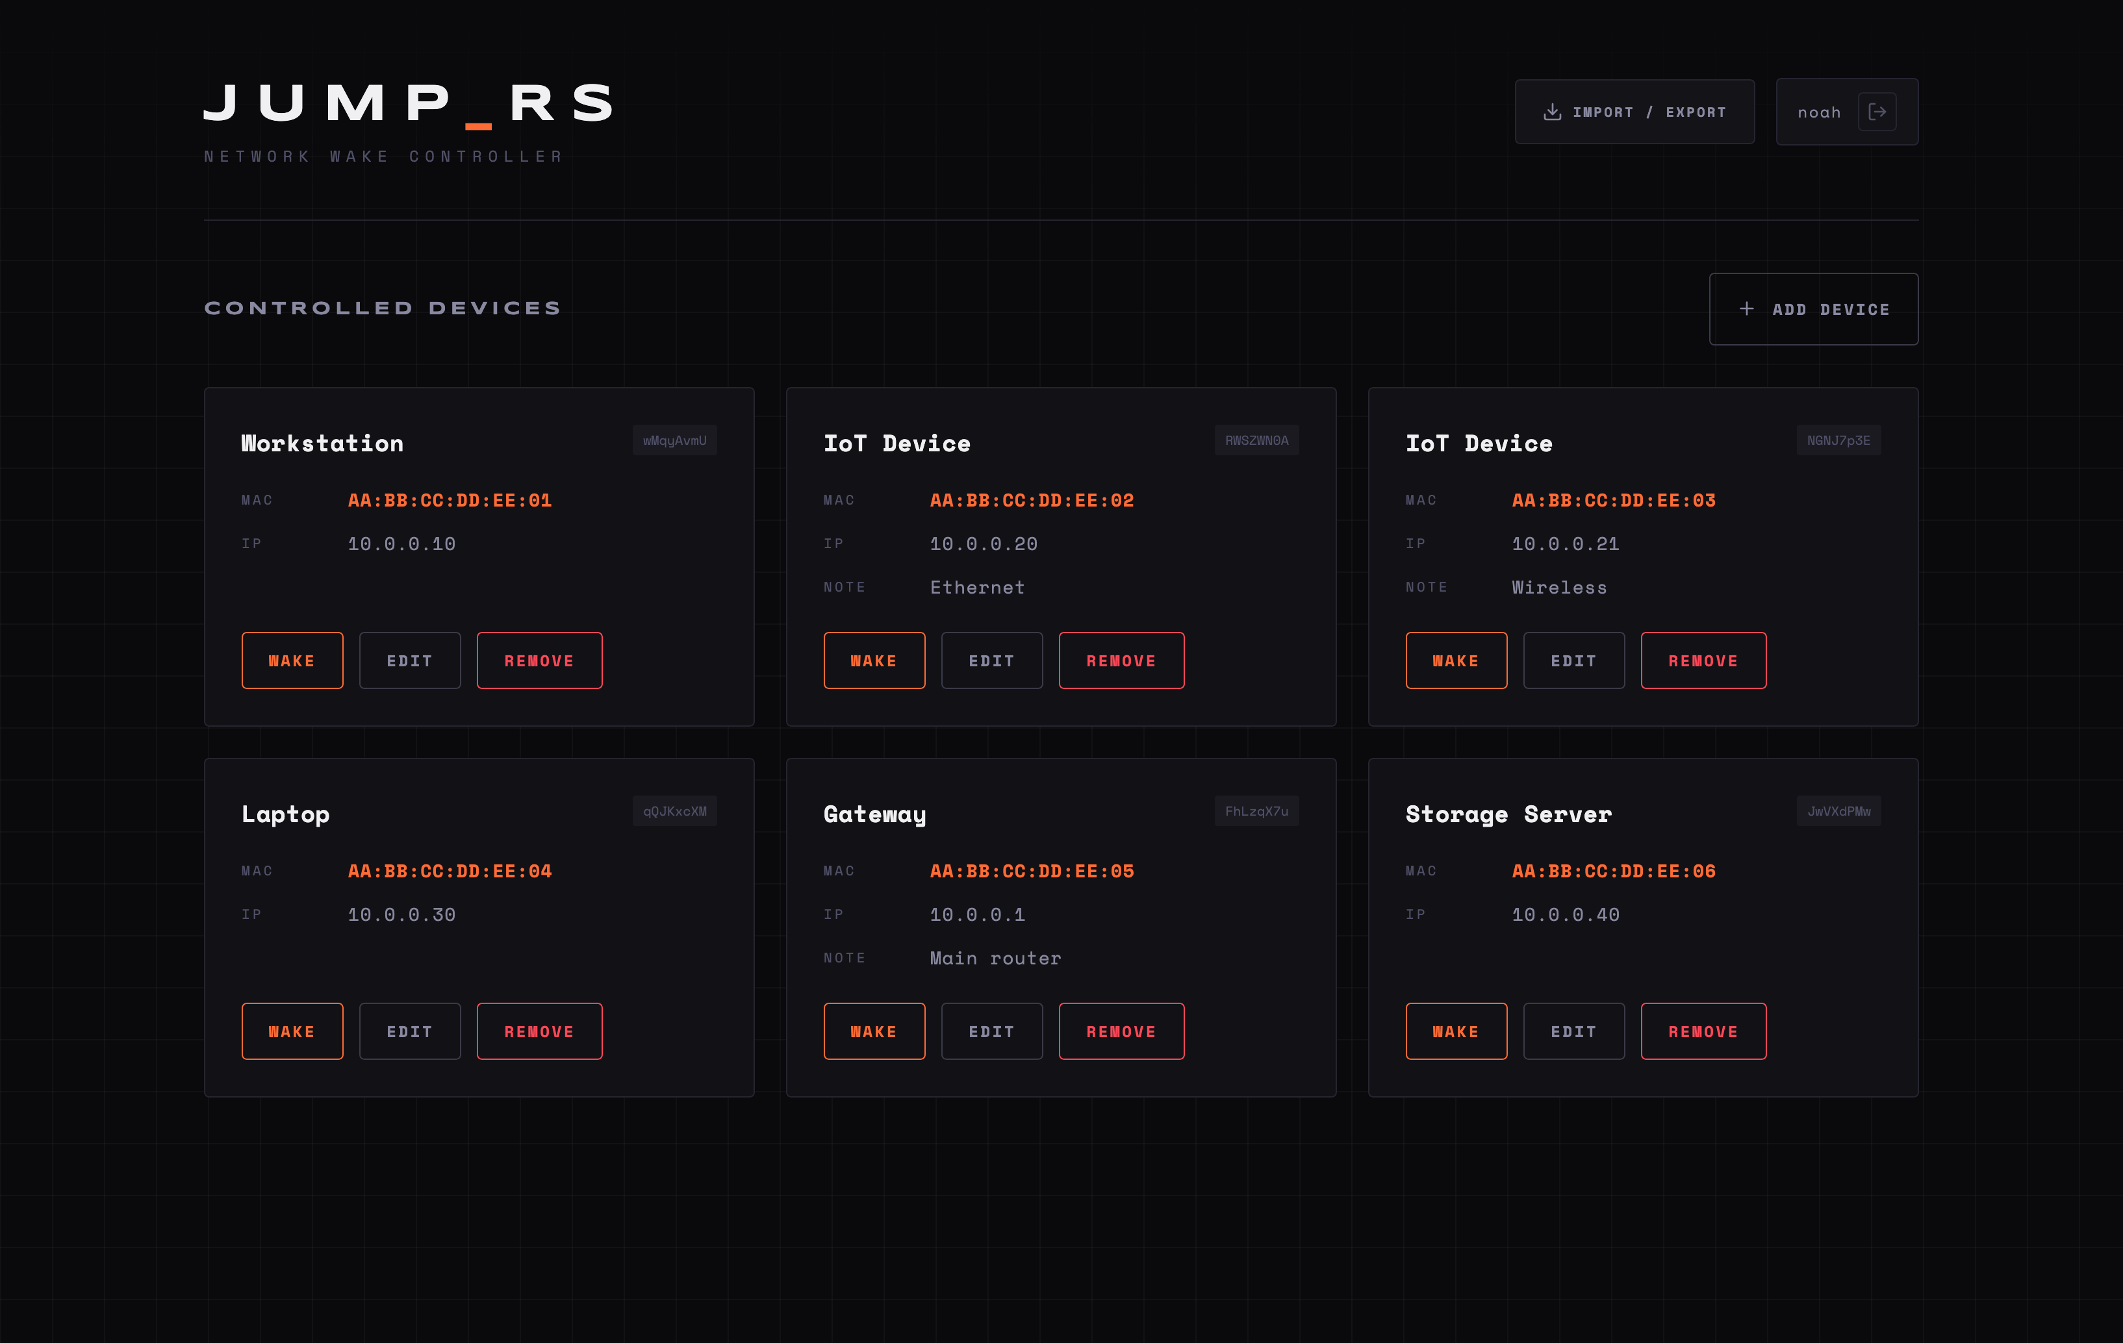Click the Ethernet note text
Screen dimensions: 2123x1343
point(977,588)
